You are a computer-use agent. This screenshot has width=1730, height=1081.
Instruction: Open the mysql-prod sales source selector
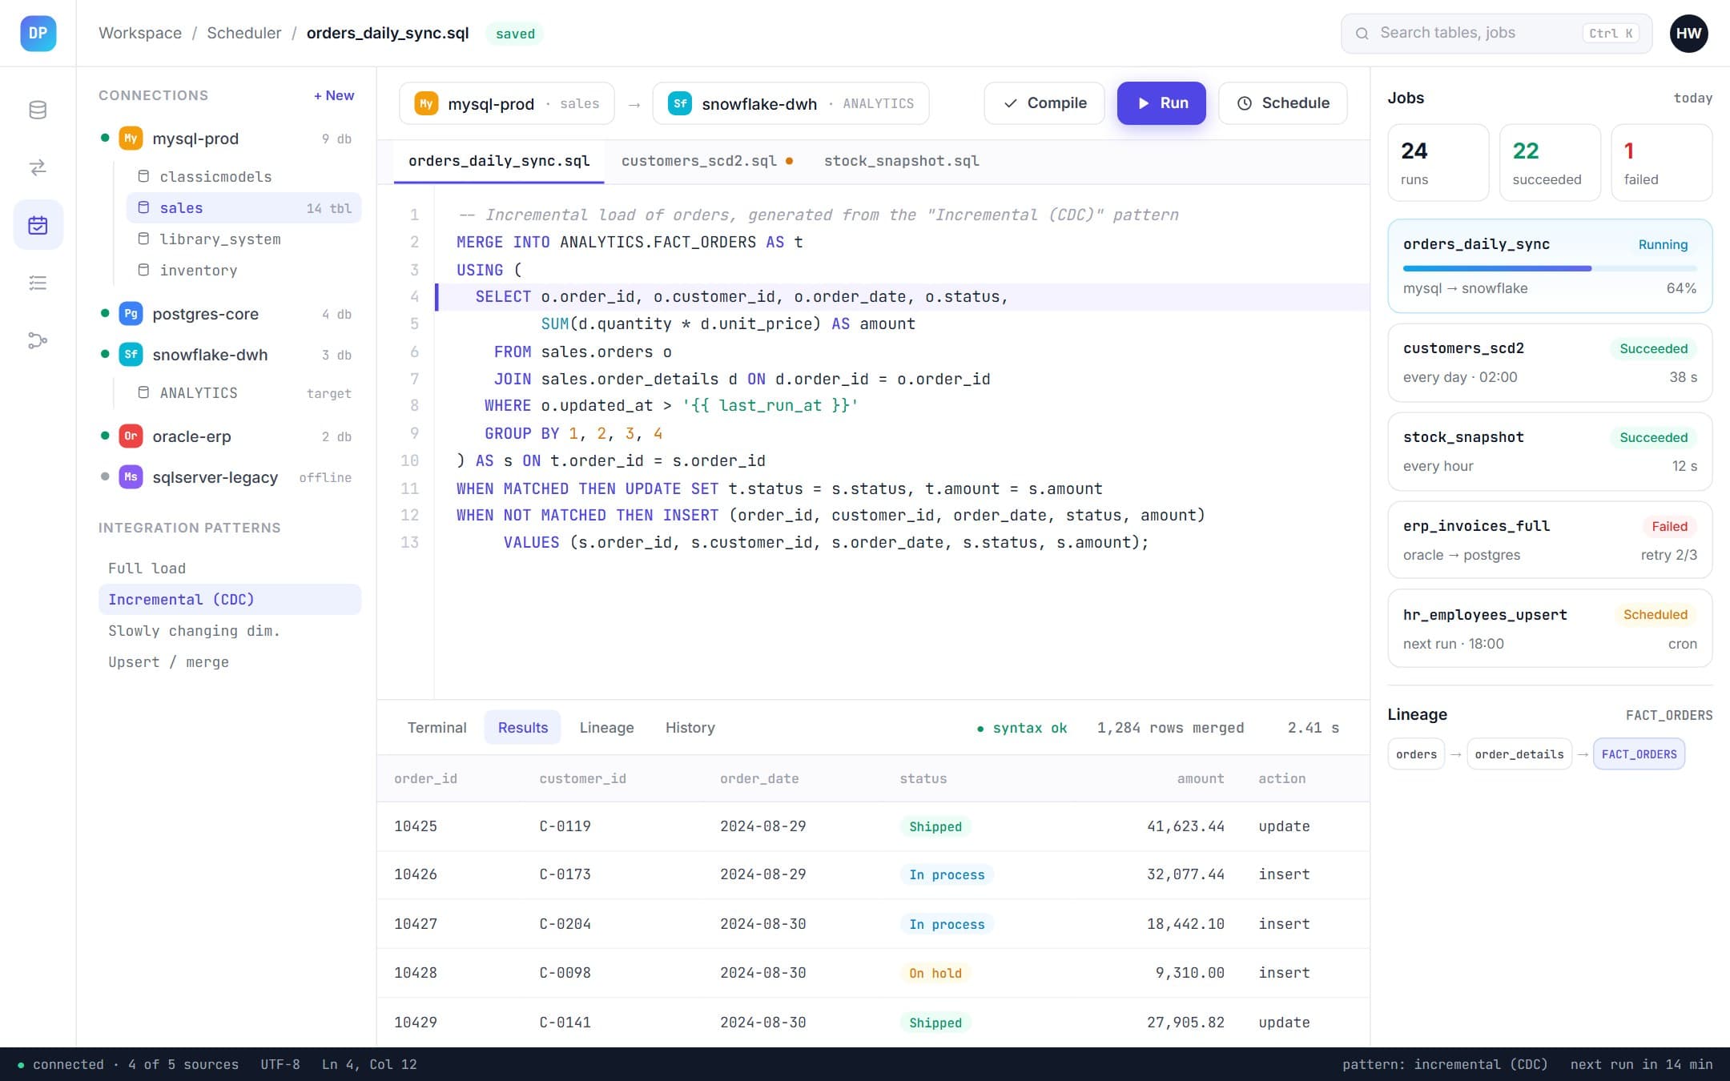[x=506, y=103]
